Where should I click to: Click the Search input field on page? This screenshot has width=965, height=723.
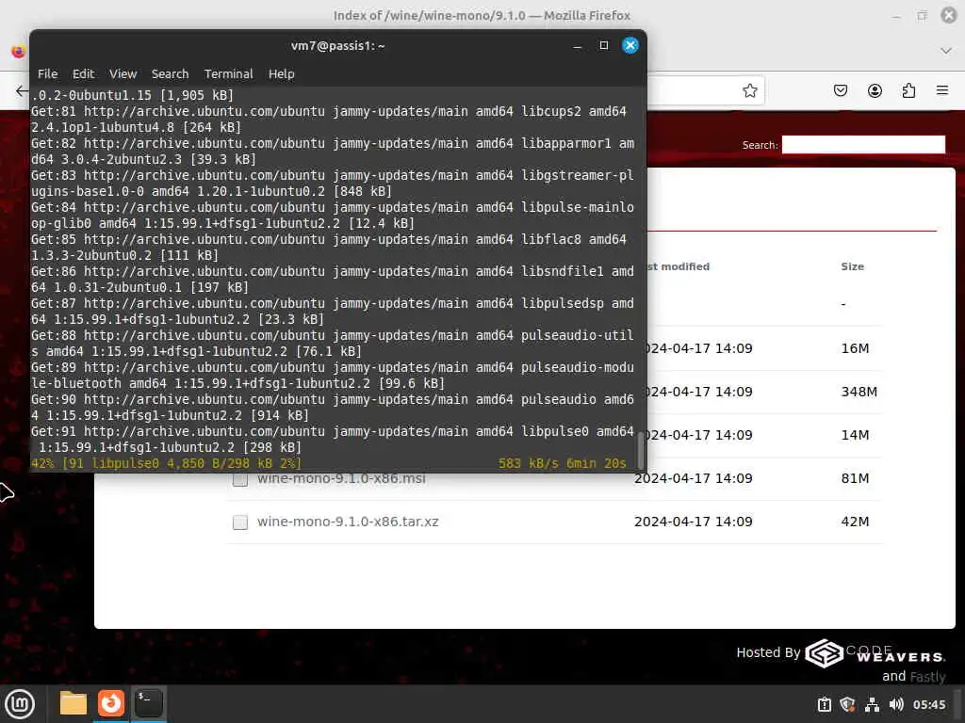click(x=863, y=144)
